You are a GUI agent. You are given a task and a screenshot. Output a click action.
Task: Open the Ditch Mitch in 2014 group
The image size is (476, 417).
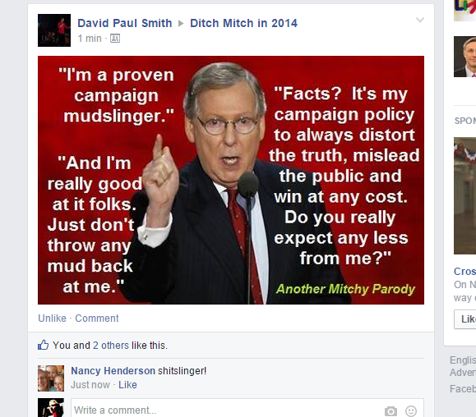point(243,23)
